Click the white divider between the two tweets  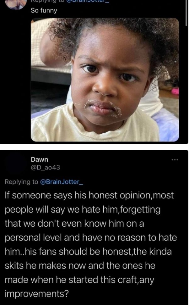94,147
